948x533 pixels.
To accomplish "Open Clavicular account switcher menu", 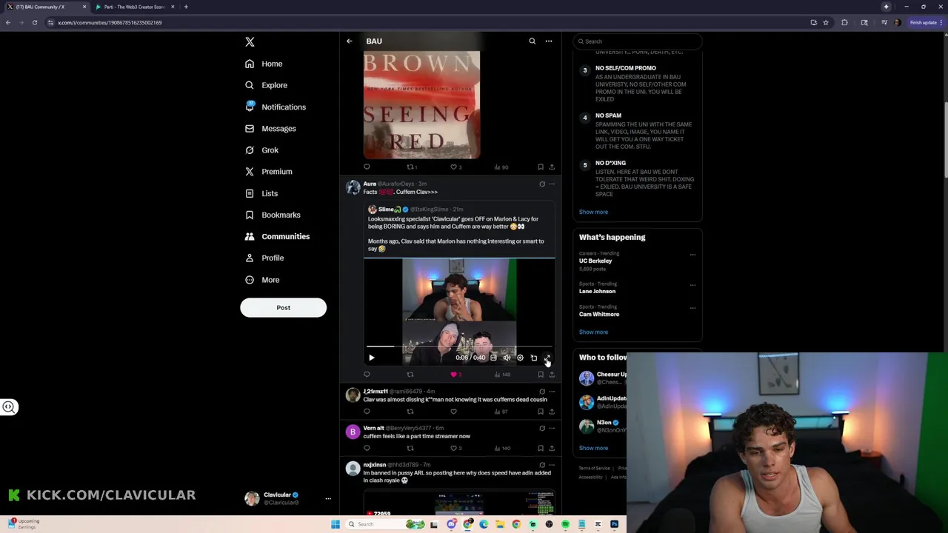I will click(328, 498).
